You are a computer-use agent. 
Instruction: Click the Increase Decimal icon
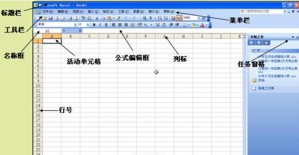[x=157, y=24]
